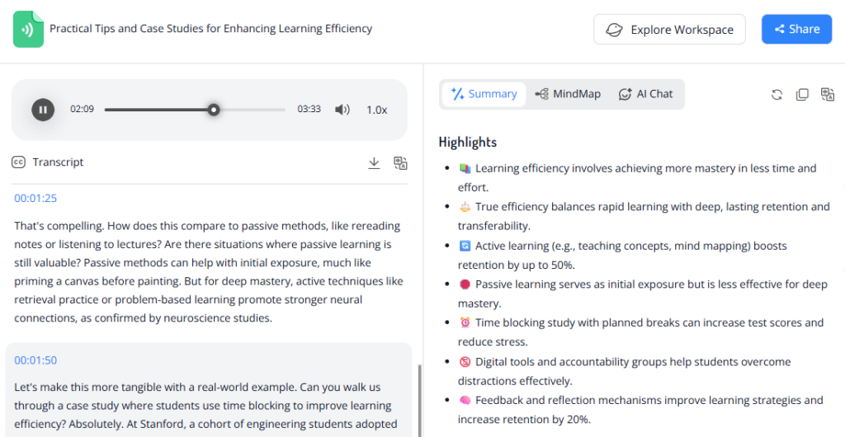Click the 'Let's make this more tangible' paragraph
Screen dimensions: 845x437
[x=206, y=405]
